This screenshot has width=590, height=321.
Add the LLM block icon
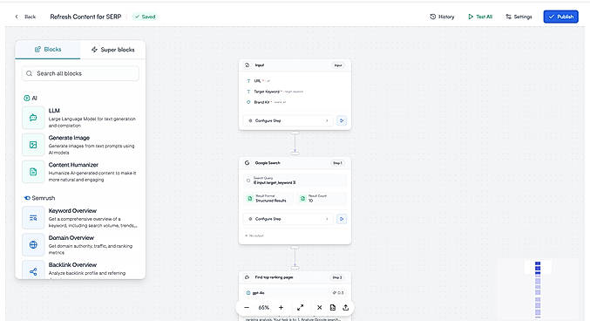tap(33, 118)
